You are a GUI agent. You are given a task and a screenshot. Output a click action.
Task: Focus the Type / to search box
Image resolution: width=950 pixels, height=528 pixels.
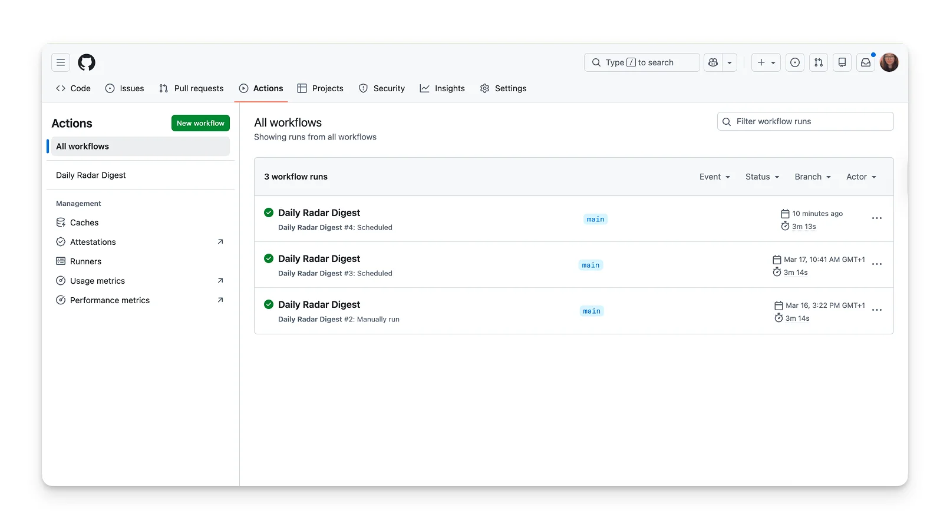(642, 62)
